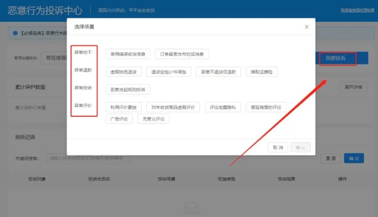Viewport: 378px width, 217px height.
Task: Click the 投诉记录 section heading
Action: click(x=25, y=137)
